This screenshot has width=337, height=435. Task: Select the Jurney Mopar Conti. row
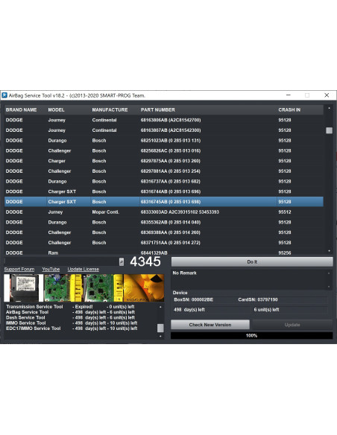click(x=164, y=212)
